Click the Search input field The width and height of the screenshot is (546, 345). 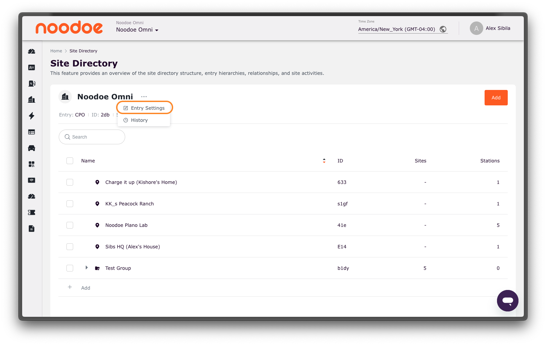point(92,137)
